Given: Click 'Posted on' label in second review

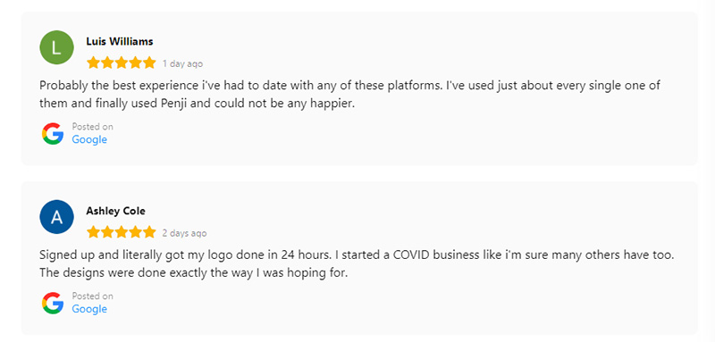Looking at the screenshot, I should click(x=93, y=296).
